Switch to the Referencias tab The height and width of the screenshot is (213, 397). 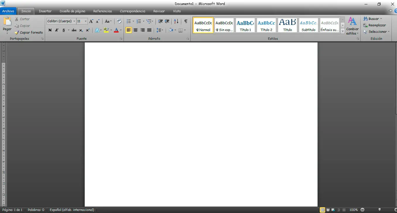point(102,11)
